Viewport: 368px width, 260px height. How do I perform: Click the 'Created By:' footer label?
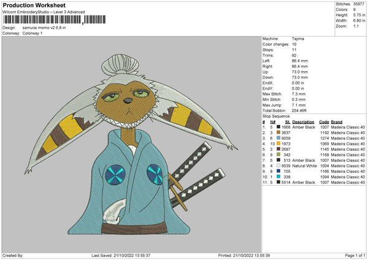click(x=13, y=255)
